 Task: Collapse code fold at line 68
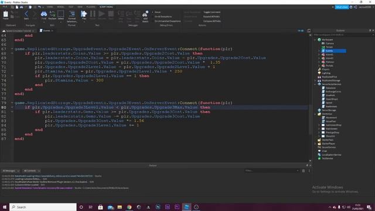(12, 53)
